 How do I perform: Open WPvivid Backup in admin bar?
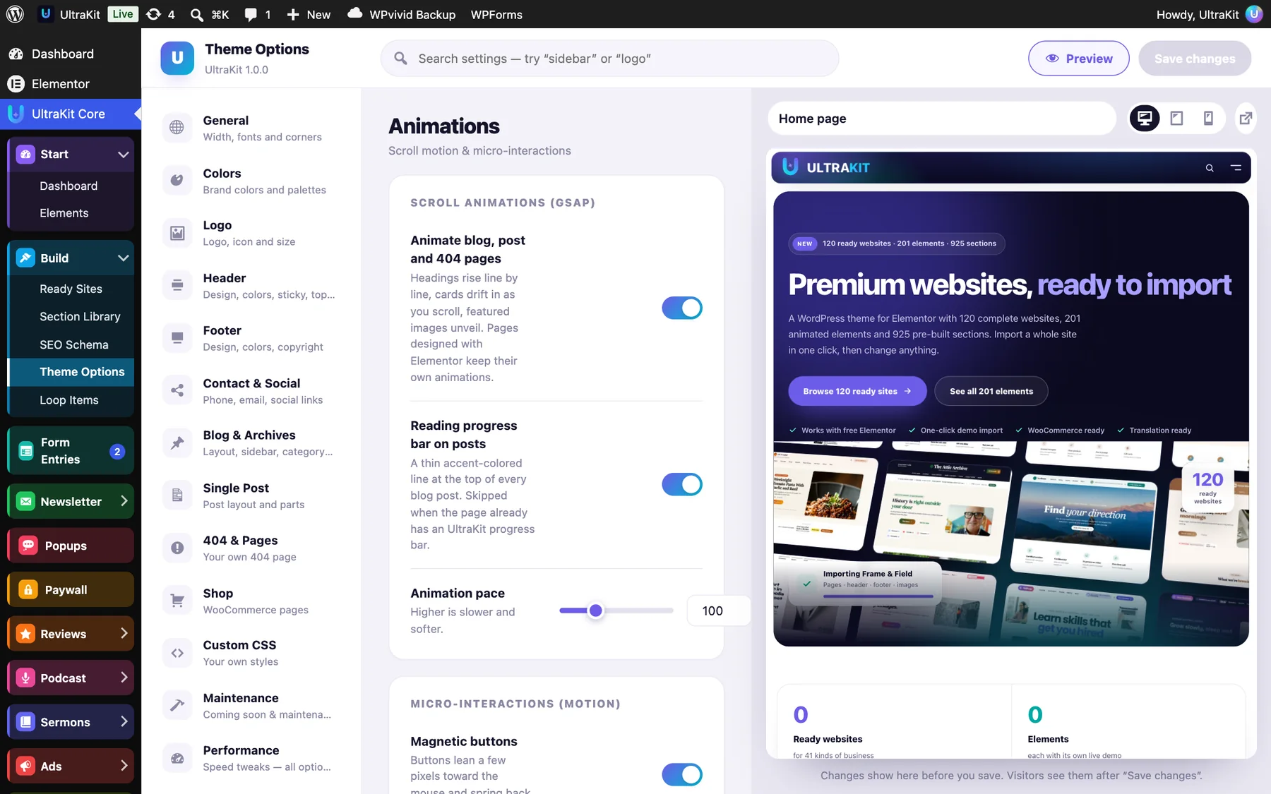coord(402,14)
